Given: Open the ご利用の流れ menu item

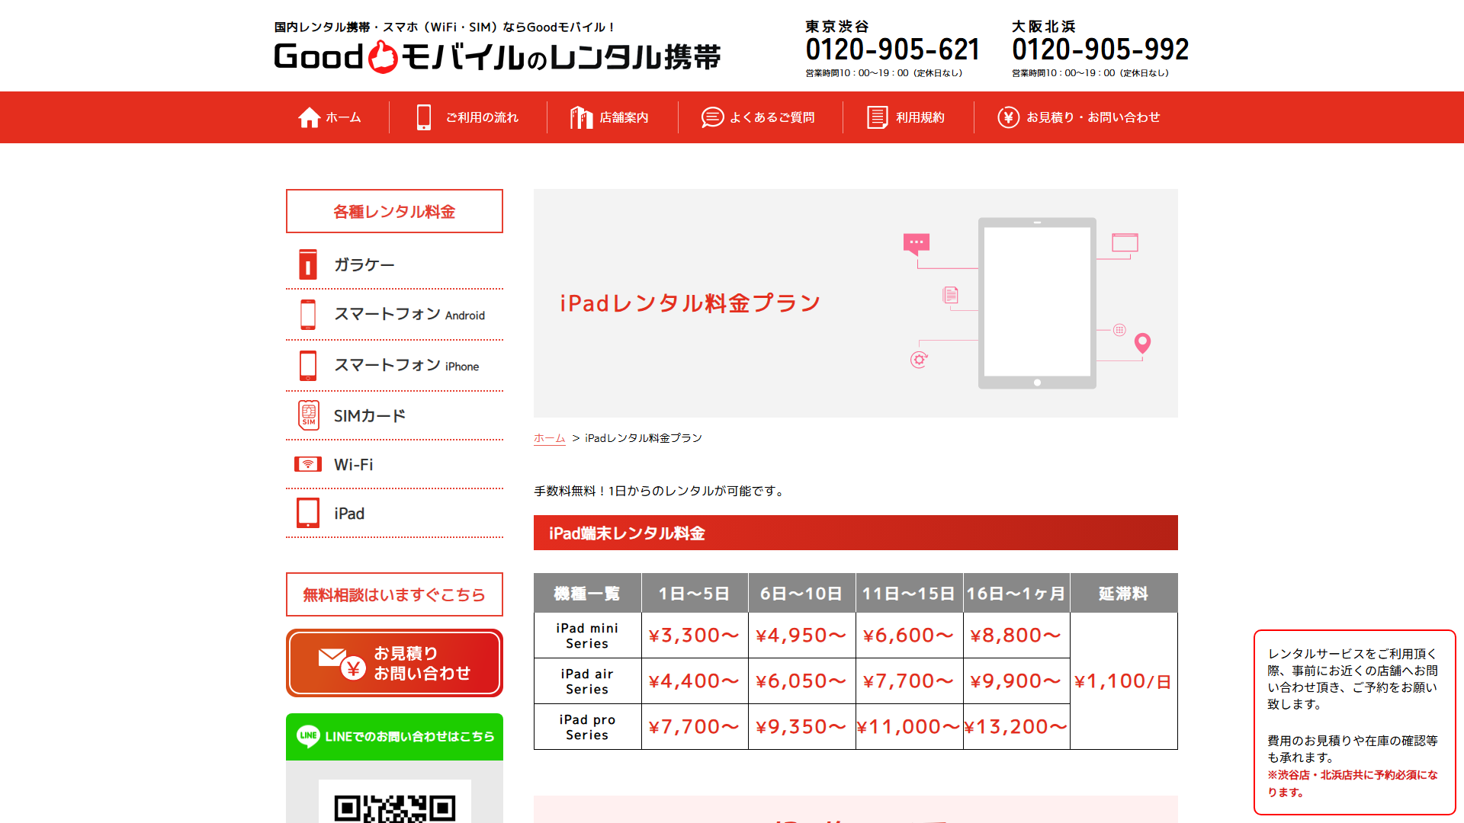Looking at the screenshot, I should (481, 117).
